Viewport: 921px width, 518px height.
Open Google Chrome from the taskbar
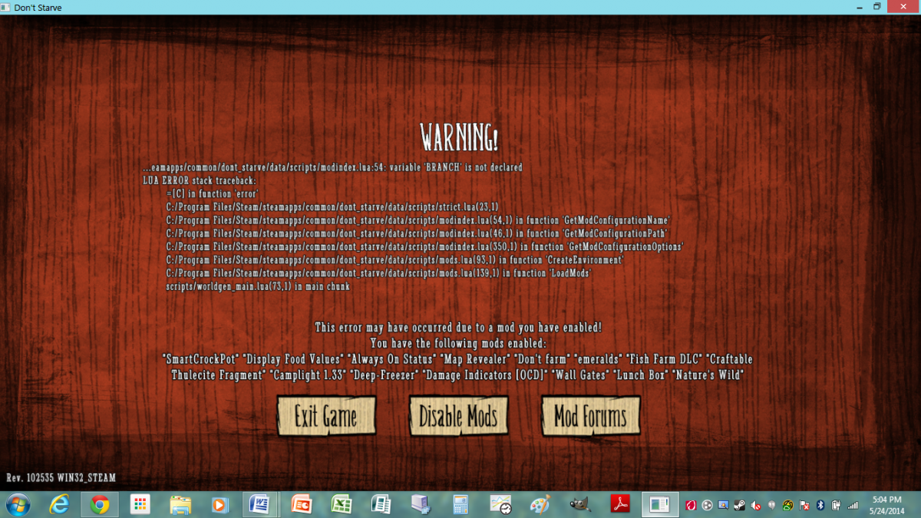[x=99, y=505]
